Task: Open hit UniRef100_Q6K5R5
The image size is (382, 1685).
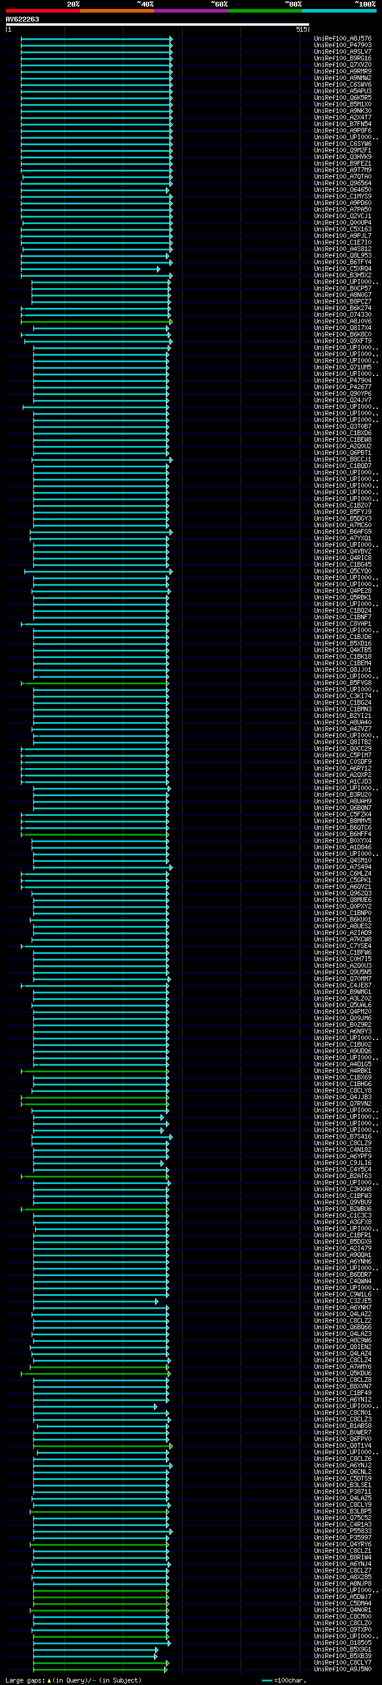Action: [x=343, y=97]
